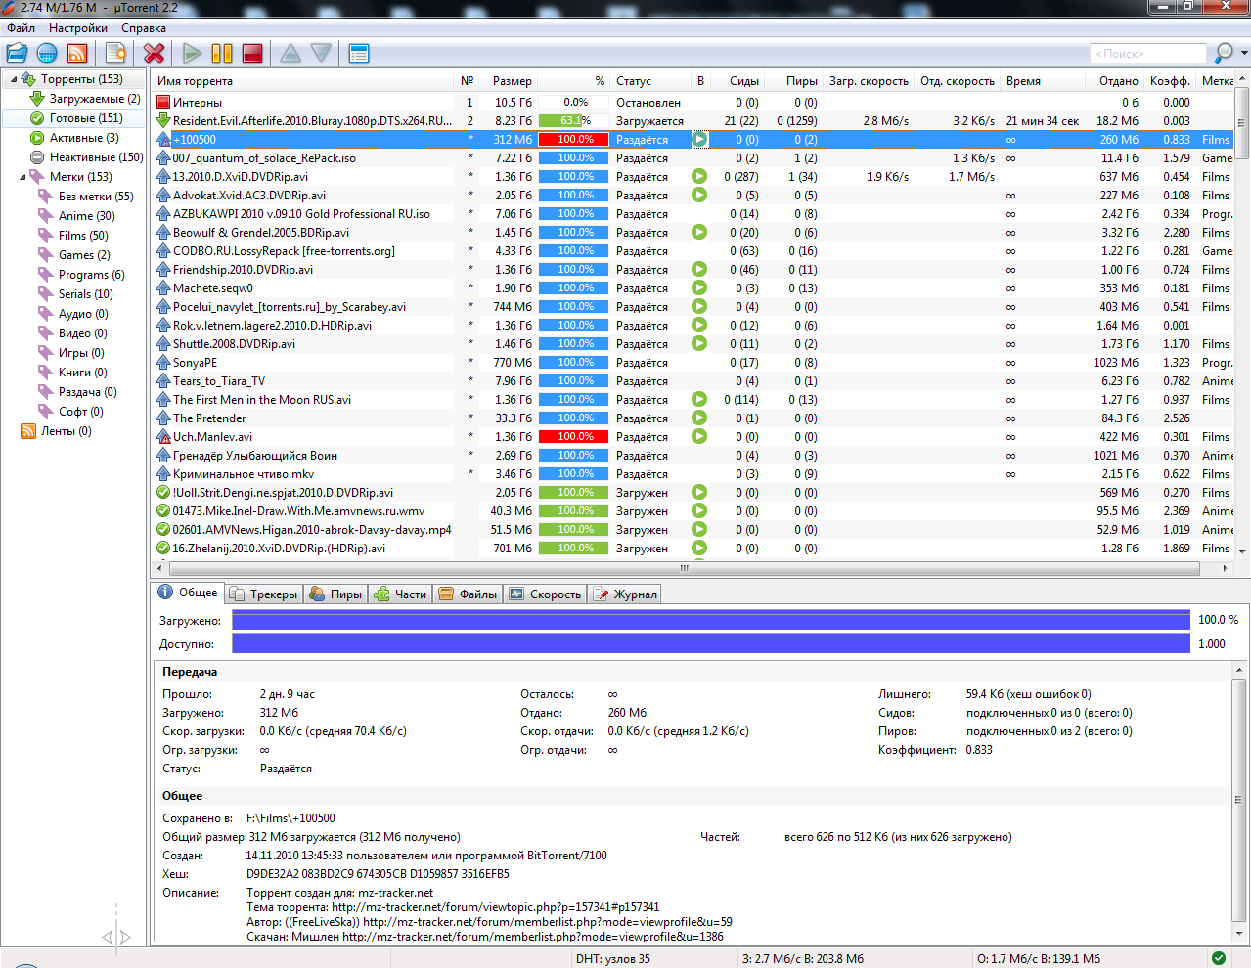The width and height of the screenshot is (1251, 968).
Task: Sort by Статус column header
Action: (x=651, y=81)
